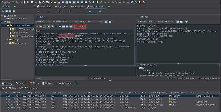Select the Requester tab
Screen dimensions: 221x112
coord(96,7)
